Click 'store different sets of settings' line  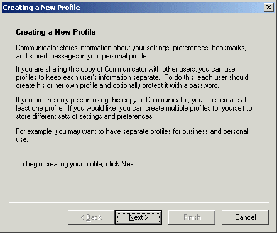tap(85, 116)
